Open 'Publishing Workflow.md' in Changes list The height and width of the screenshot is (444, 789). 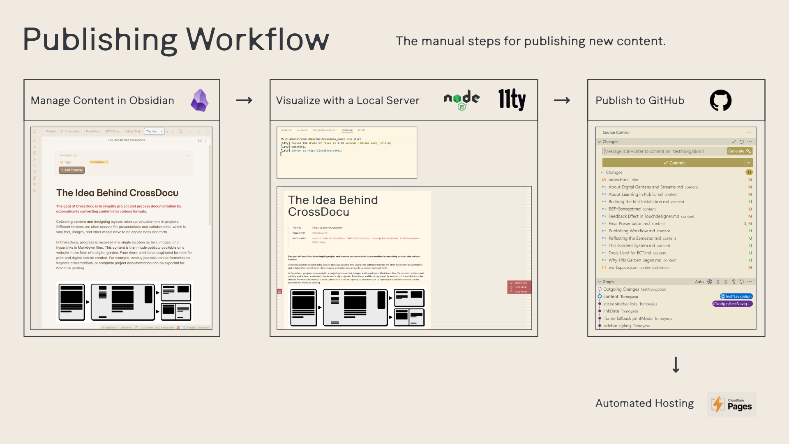coord(632,231)
